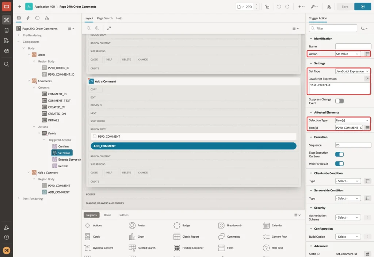Screen dimensions: 374x257
Task: Select the Buttons gallery tab
Action: [123, 215]
